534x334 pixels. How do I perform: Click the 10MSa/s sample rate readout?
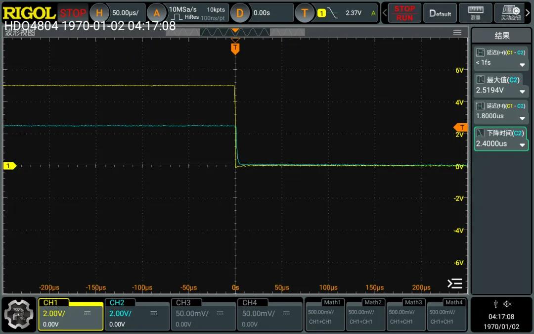click(183, 9)
